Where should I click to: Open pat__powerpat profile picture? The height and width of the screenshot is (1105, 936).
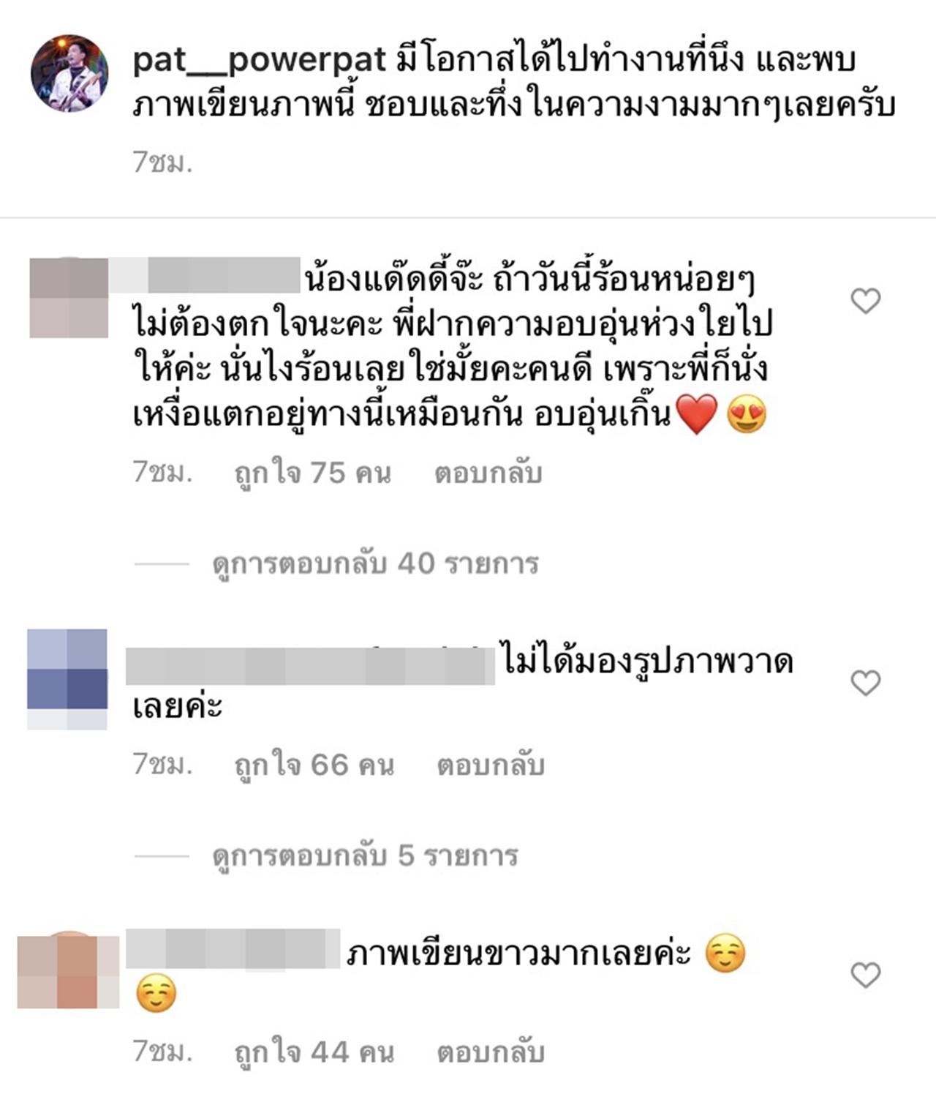[x=69, y=73]
